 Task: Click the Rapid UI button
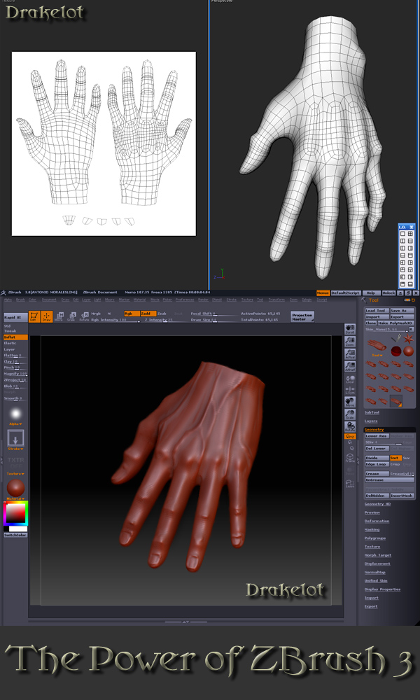pos(15,317)
